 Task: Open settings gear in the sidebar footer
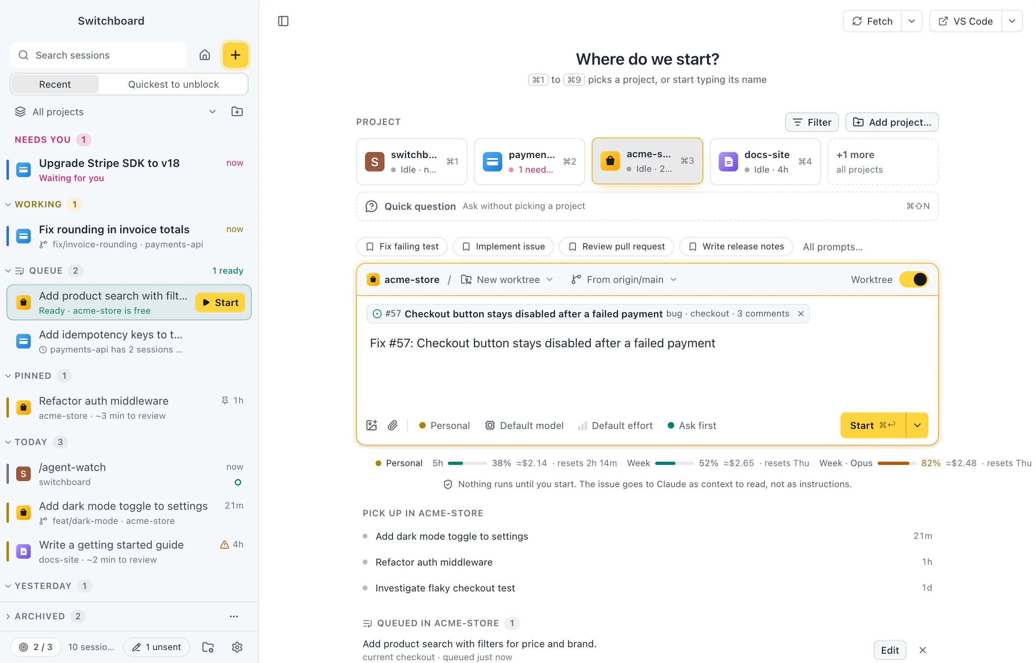[x=237, y=647]
